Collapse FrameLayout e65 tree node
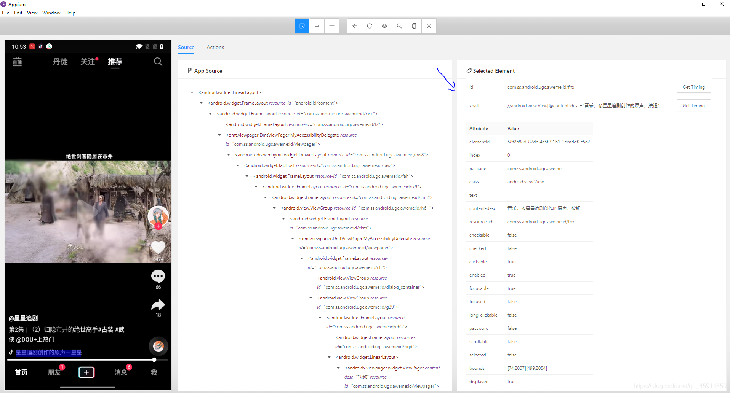 pos(320,318)
